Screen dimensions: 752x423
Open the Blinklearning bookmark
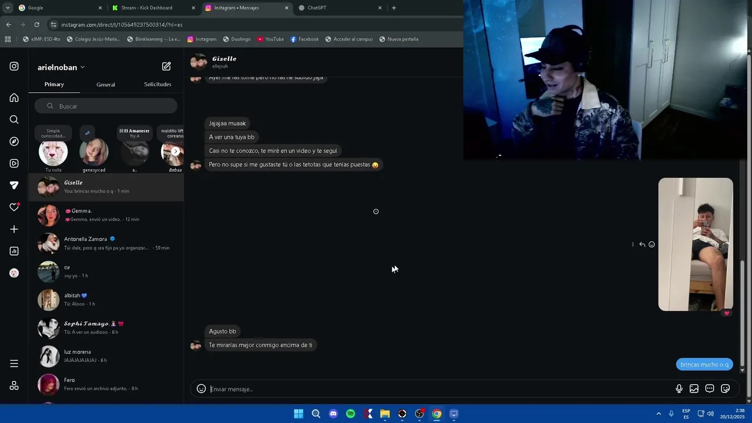tap(154, 39)
